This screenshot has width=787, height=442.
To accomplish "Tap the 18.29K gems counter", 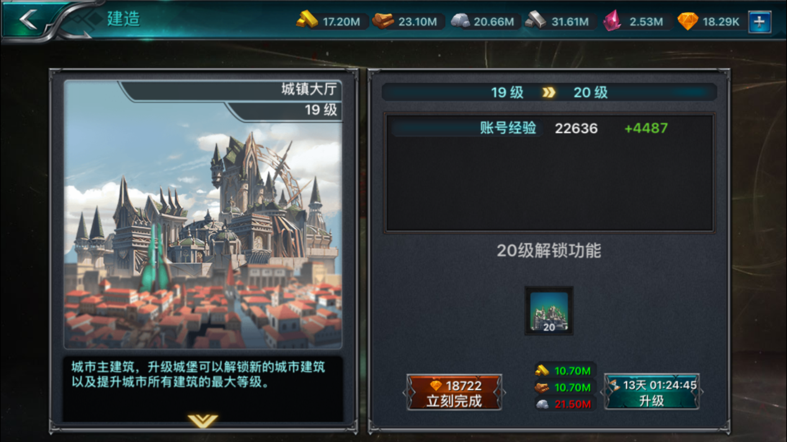I will click(x=721, y=22).
